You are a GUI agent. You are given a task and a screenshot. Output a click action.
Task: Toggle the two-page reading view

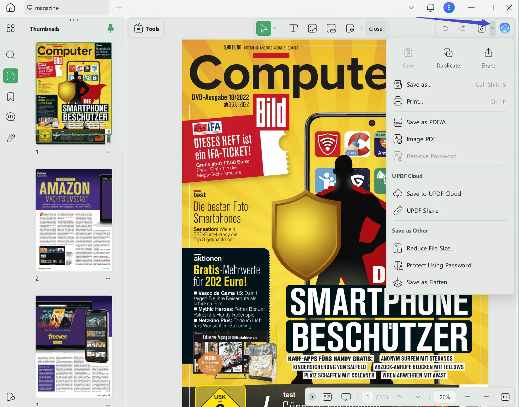click(x=327, y=397)
